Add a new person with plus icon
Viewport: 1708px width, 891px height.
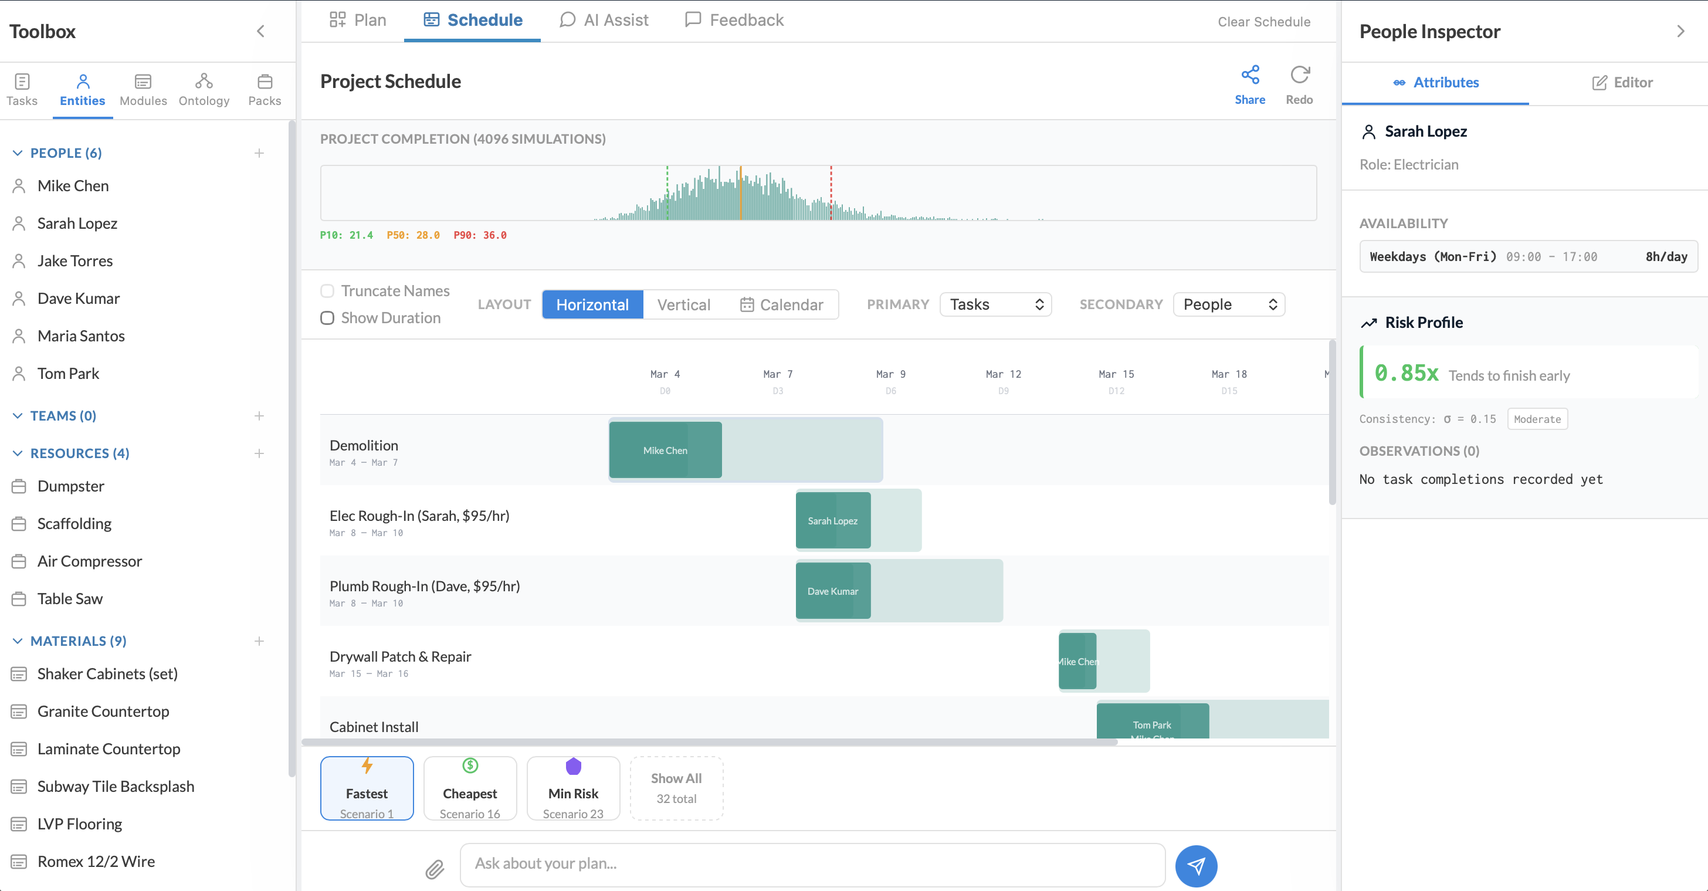tap(259, 153)
